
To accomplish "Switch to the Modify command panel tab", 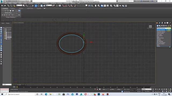I will [x=160, y=23].
